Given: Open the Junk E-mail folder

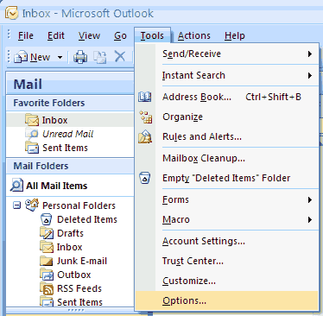Looking at the screenshot, I should [x=82, y=261].
